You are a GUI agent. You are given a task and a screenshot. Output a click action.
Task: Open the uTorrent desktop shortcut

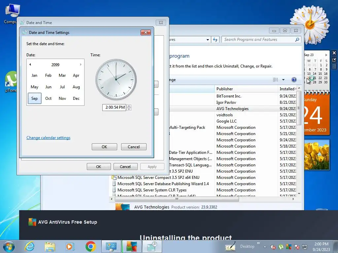tap(11, 82)
